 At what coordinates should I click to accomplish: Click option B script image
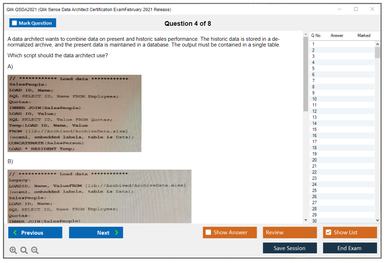point(99,196)
